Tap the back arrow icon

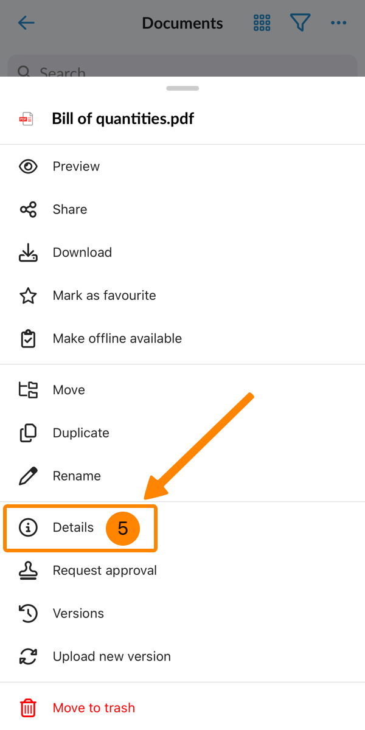point(27,23)
